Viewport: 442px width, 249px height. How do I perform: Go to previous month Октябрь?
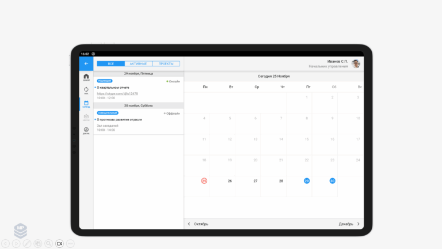pos(198,224)
